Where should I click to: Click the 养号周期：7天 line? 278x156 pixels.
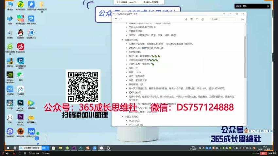point(136,85)
